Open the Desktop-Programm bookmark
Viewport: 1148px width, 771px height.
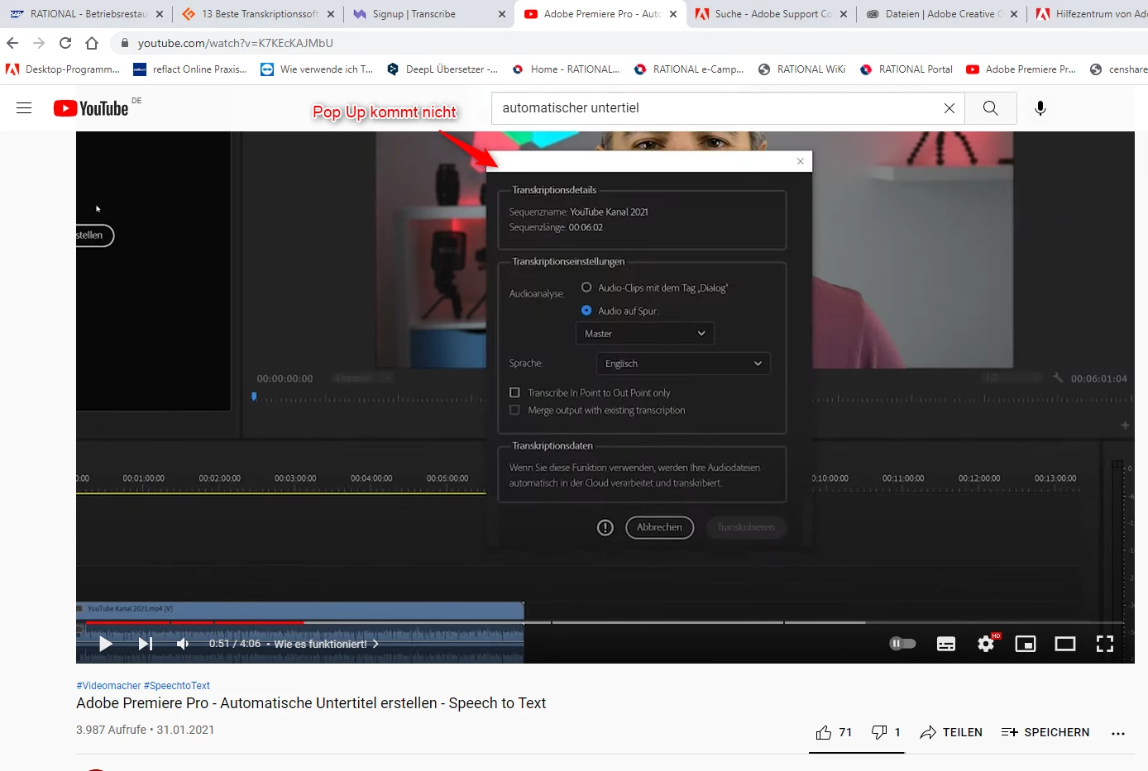[63, 69]
